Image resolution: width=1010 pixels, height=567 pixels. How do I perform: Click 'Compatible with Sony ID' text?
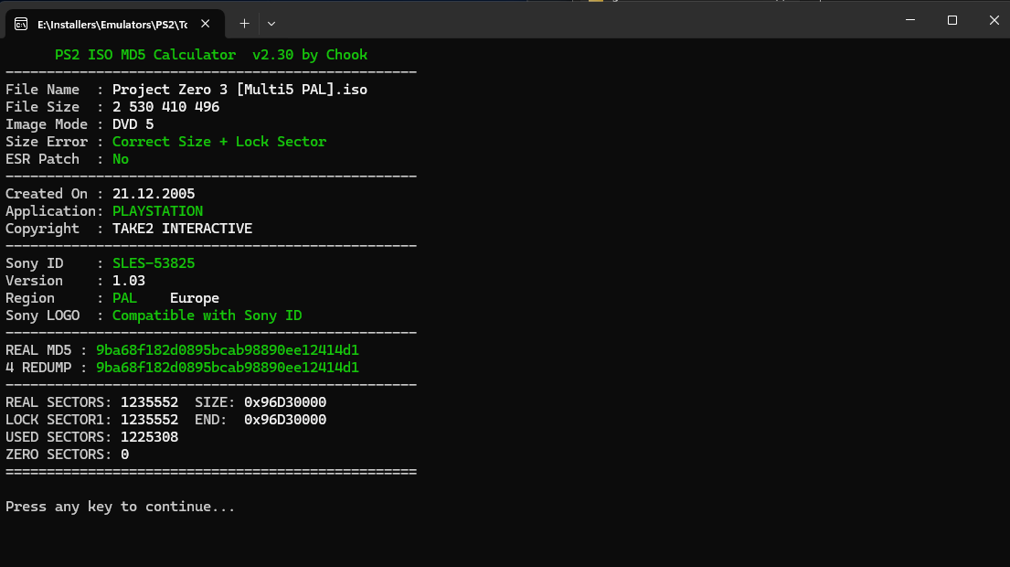pyautogui.click(x=207, y=316)
